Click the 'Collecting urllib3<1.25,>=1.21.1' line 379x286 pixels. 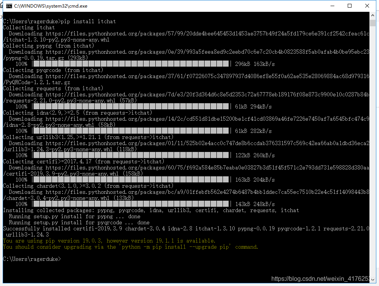pyautogui.click(x=88, y=137)
